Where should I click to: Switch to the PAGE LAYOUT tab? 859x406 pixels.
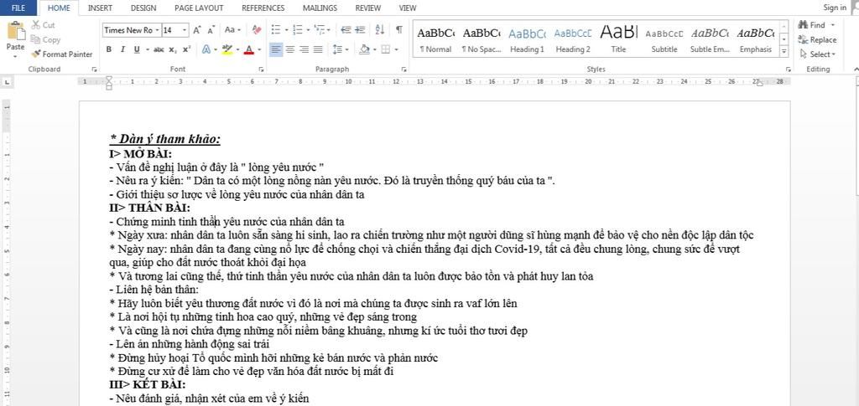199,8
